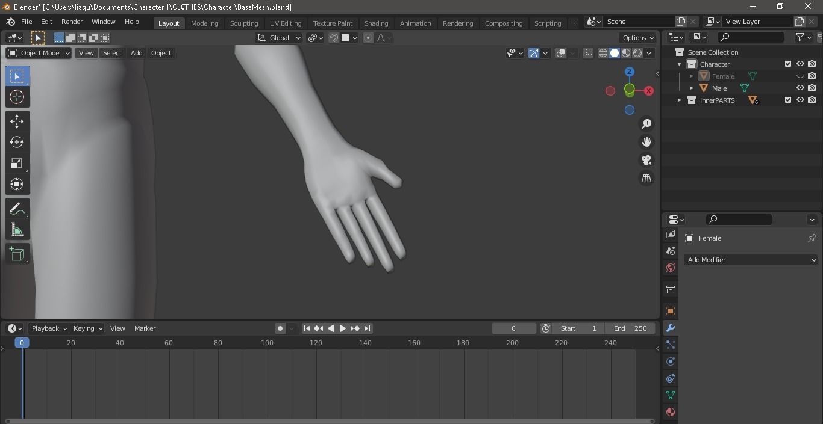
Task: Open the Object Data mesh tab
Action: point(671,395)
